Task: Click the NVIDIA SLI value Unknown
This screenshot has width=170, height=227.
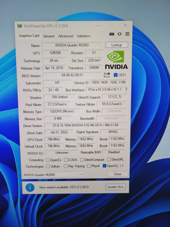Action: click(x=62, y=153)
